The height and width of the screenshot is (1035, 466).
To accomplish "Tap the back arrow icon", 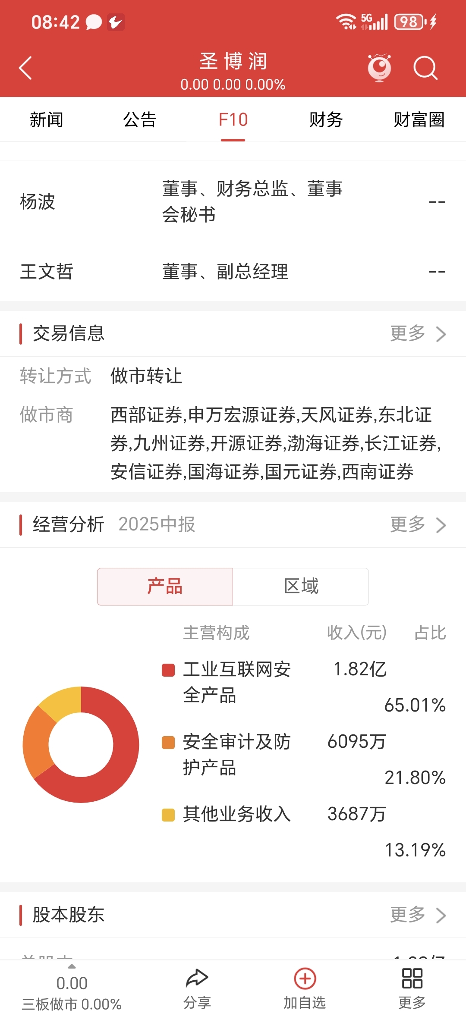I will (x=25, y=68).
